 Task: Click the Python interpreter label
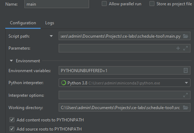point(26,83)
